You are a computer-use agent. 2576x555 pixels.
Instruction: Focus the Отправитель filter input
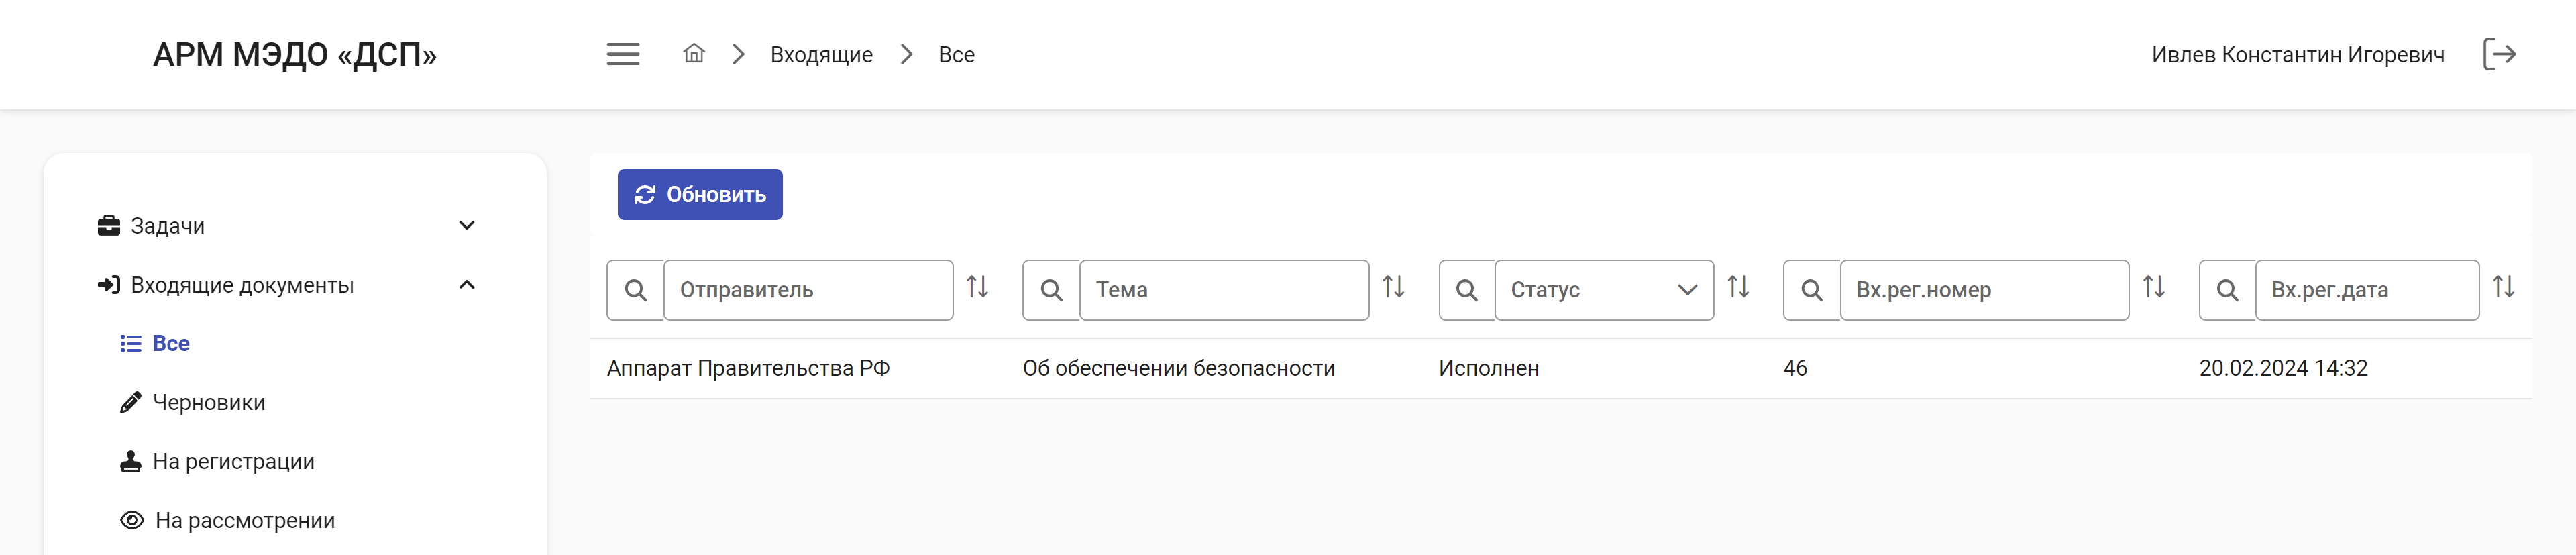pos(808,290)
